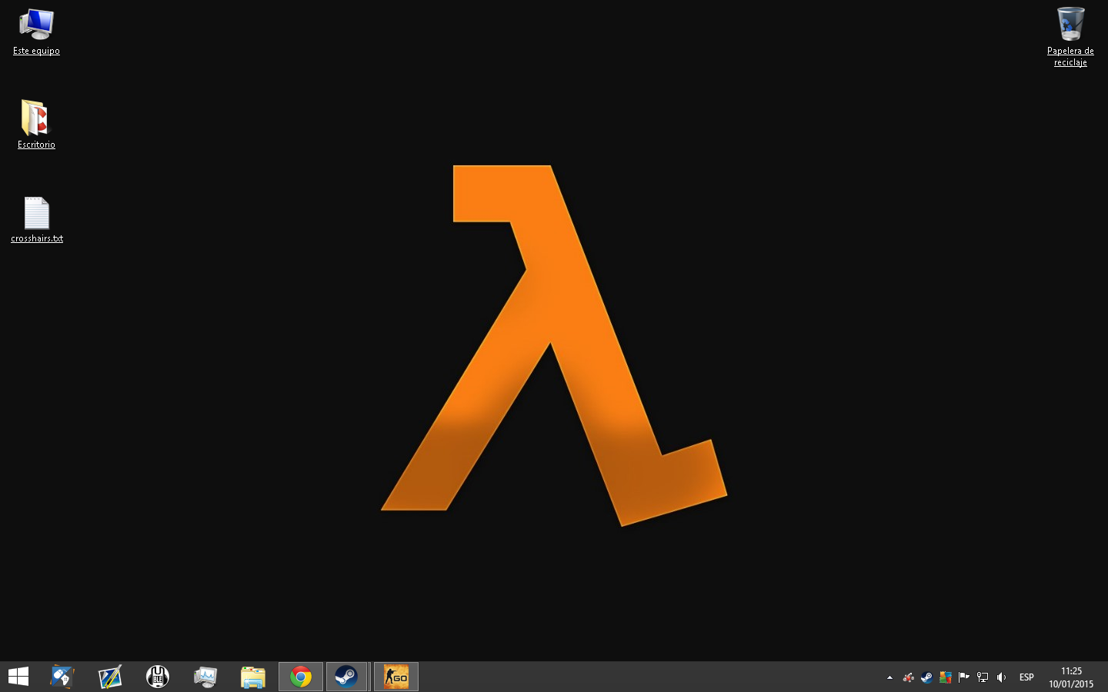Open File Explorer from the taskbar
The height and width of the screenshot is (692, 1108).
[x=253, y=677]
